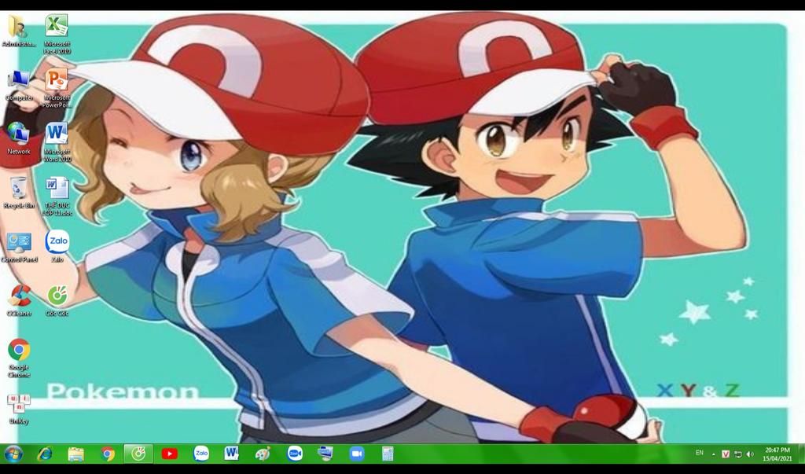
Task: Select the Recycle Bin desktop icon
Action: click(x=19, y=193)
